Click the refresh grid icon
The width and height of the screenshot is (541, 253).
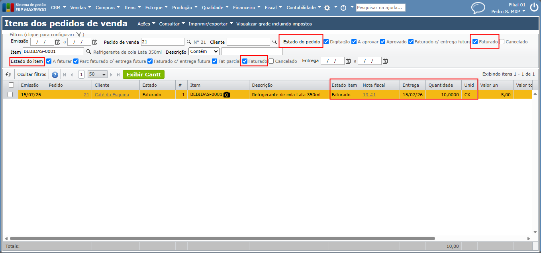pos(8,74)
